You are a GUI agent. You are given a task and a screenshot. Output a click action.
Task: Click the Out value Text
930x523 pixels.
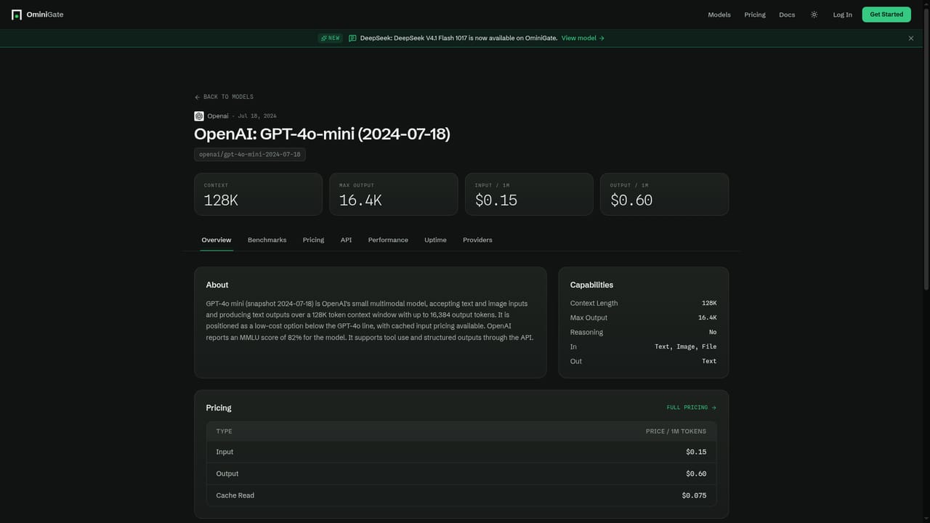709,361
